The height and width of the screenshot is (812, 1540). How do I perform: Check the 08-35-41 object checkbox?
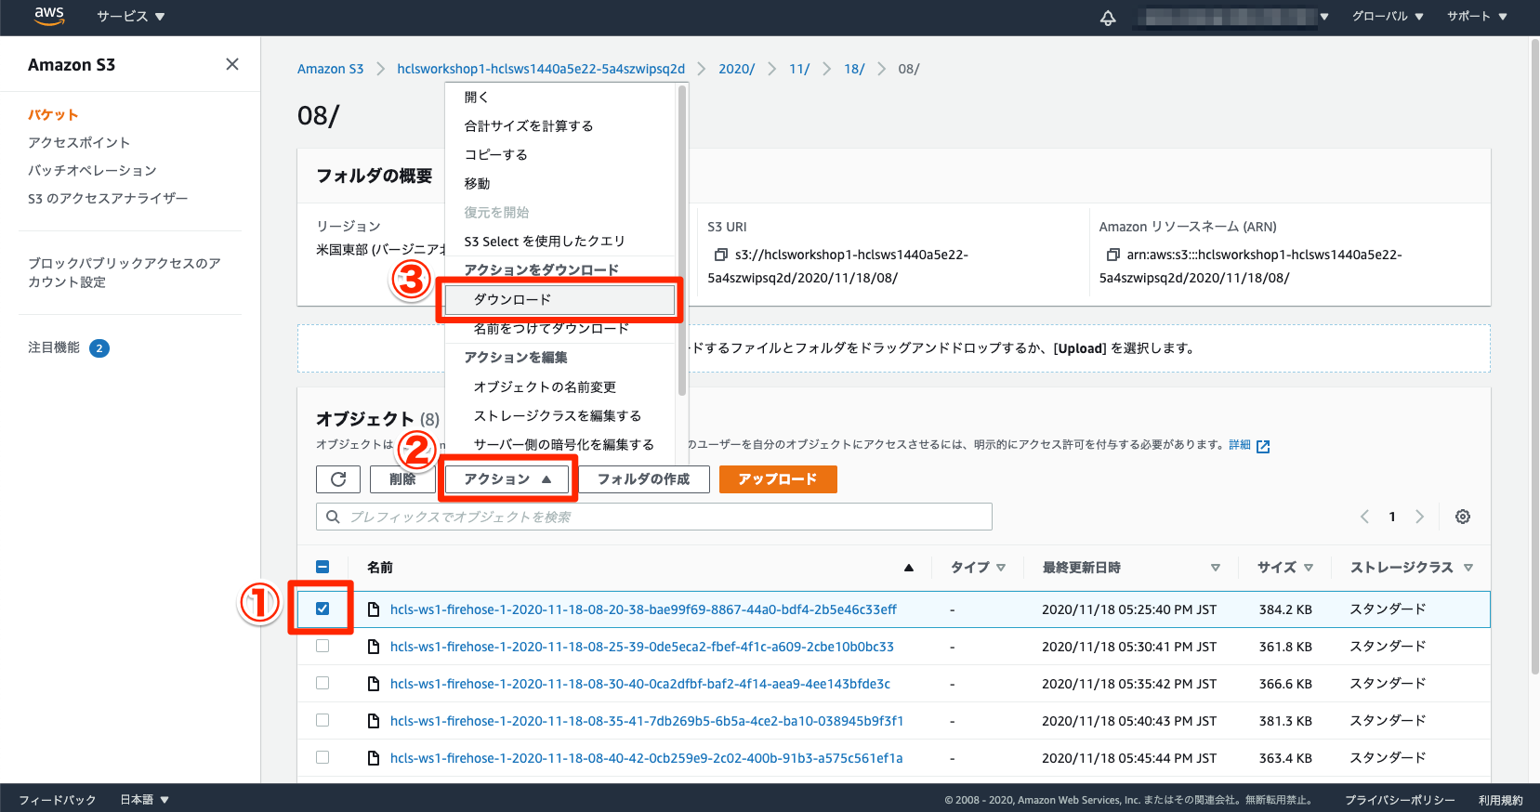[x=322, y=720]
